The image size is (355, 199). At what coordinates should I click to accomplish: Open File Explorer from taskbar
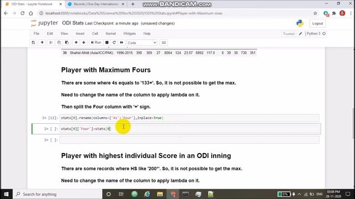(160, 194)
